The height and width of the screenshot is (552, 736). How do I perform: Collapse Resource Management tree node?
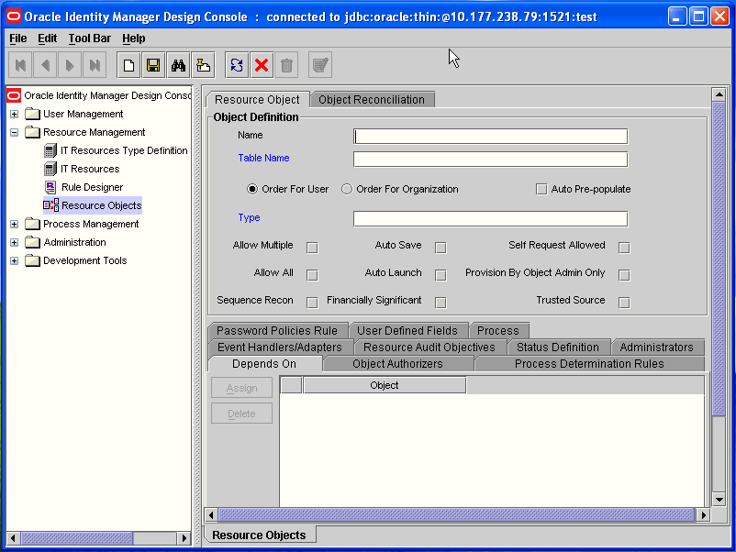coord(14,132)
